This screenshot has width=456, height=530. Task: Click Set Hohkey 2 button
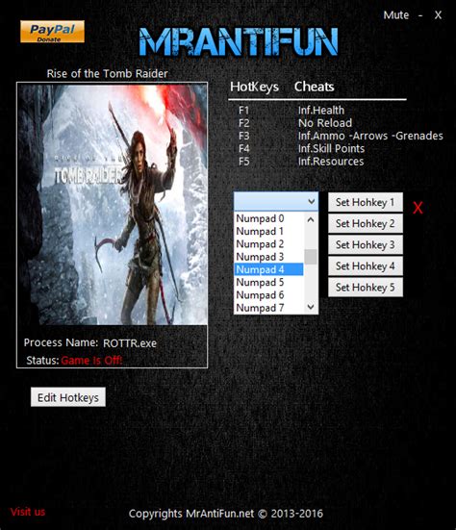(365, 223)
